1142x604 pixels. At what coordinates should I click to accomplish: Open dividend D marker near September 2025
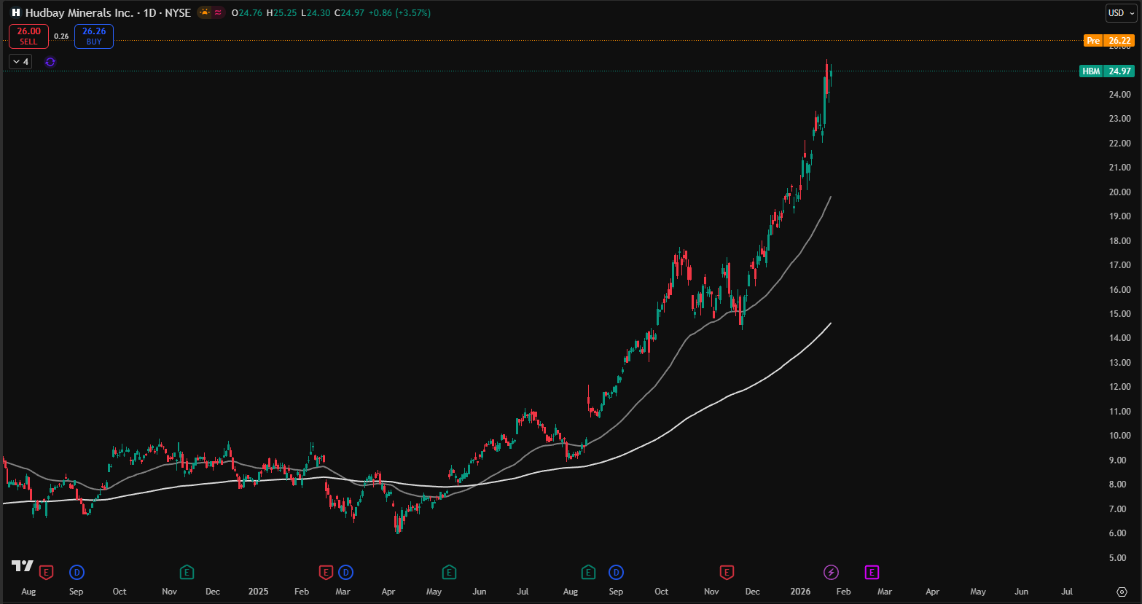pos(616,572)
